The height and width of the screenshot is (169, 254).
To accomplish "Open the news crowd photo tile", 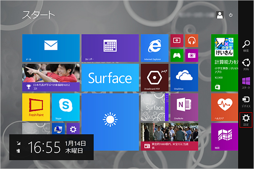I will 169,136.
